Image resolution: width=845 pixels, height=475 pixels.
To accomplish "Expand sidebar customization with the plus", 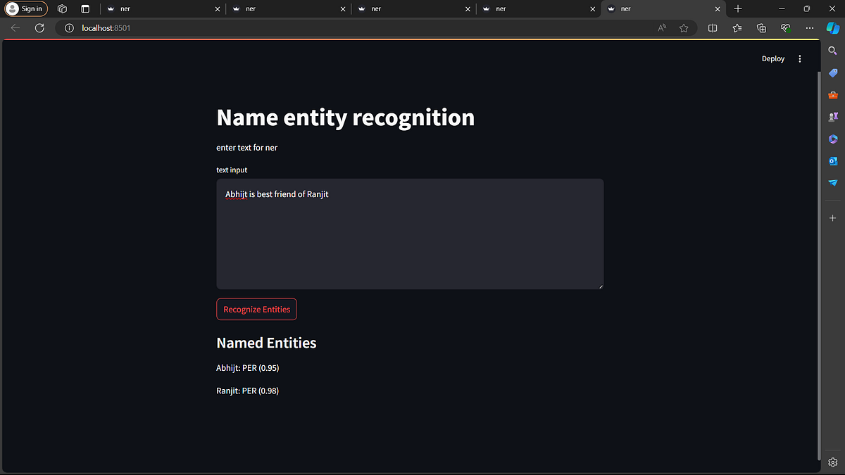I will 832,217.
